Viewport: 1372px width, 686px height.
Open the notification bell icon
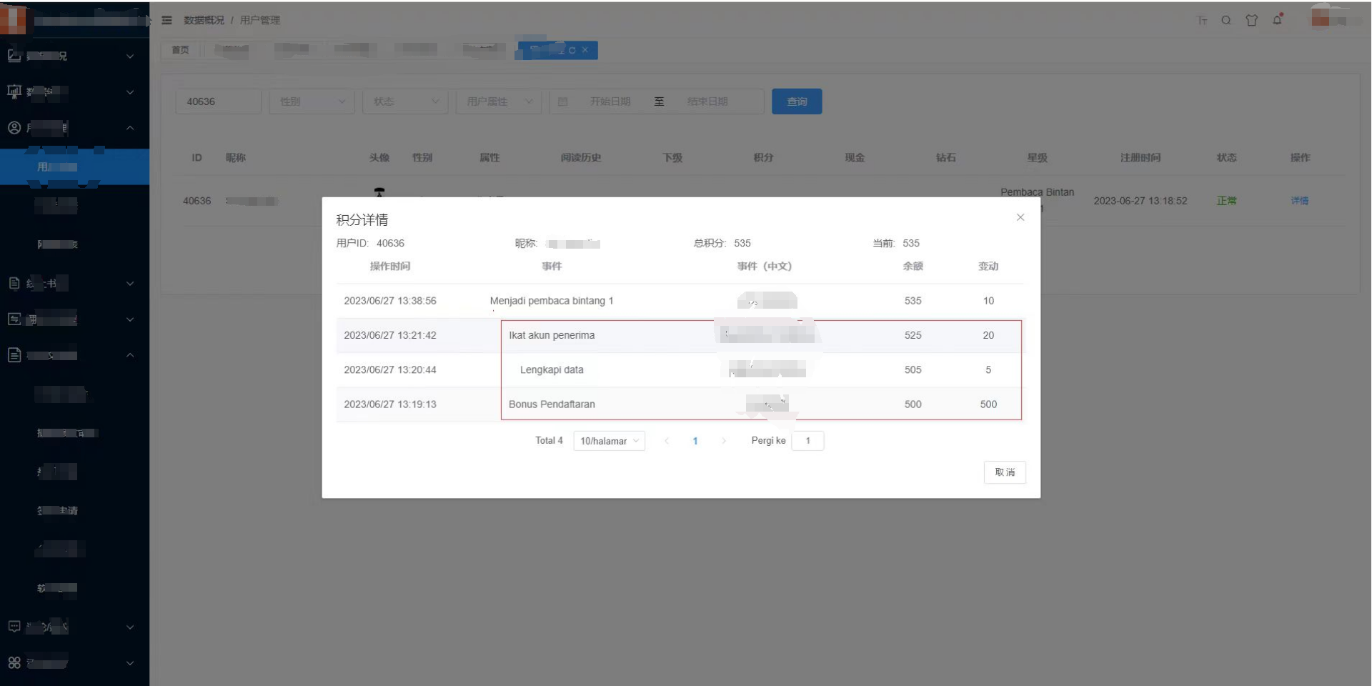coord(1278,19)
